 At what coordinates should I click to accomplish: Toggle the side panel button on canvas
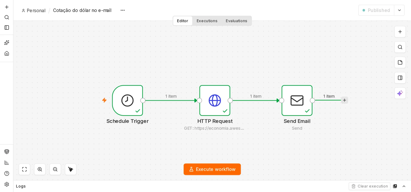(400, 78)
